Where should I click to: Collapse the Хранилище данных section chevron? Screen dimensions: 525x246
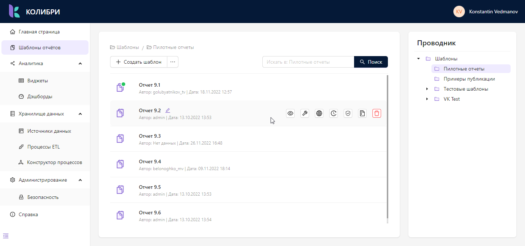pyautogui.click(x=80, y=114)
